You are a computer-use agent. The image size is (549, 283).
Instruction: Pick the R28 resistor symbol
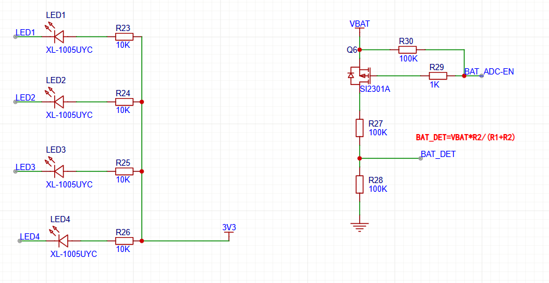[x=359, y=184]
